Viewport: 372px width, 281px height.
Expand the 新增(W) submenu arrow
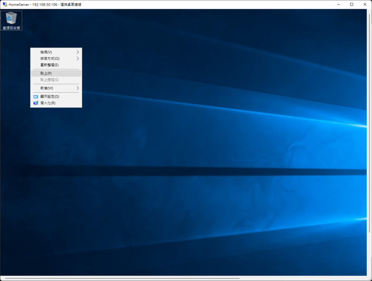tap(78, 88)
